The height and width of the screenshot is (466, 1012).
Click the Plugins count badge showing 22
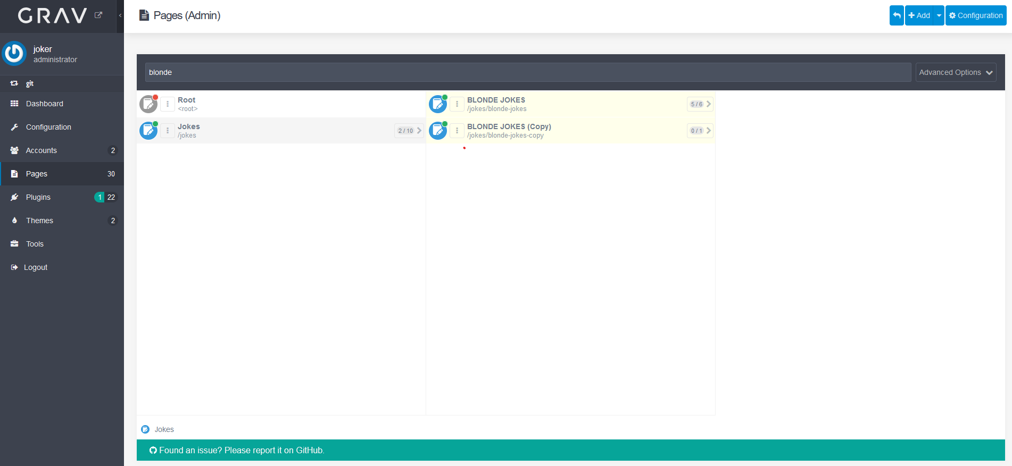tap(111, 197)
